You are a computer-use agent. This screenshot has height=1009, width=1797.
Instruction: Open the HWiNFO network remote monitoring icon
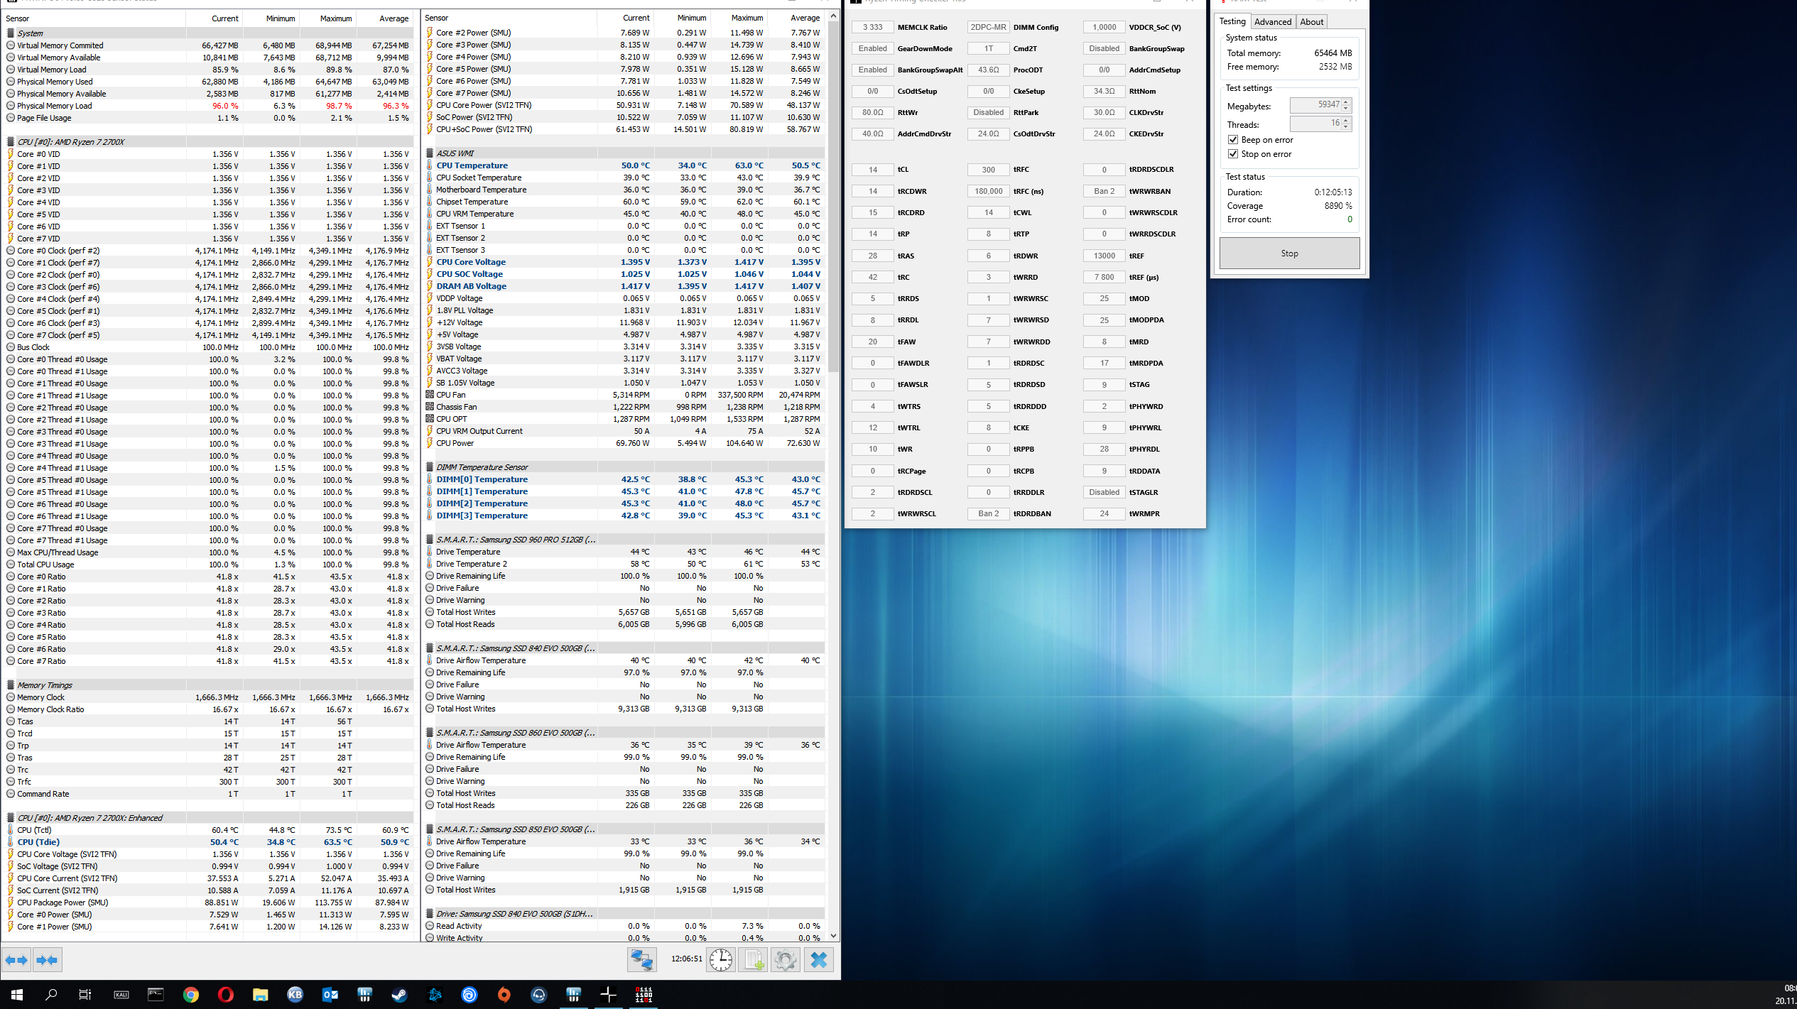(641, 960)
